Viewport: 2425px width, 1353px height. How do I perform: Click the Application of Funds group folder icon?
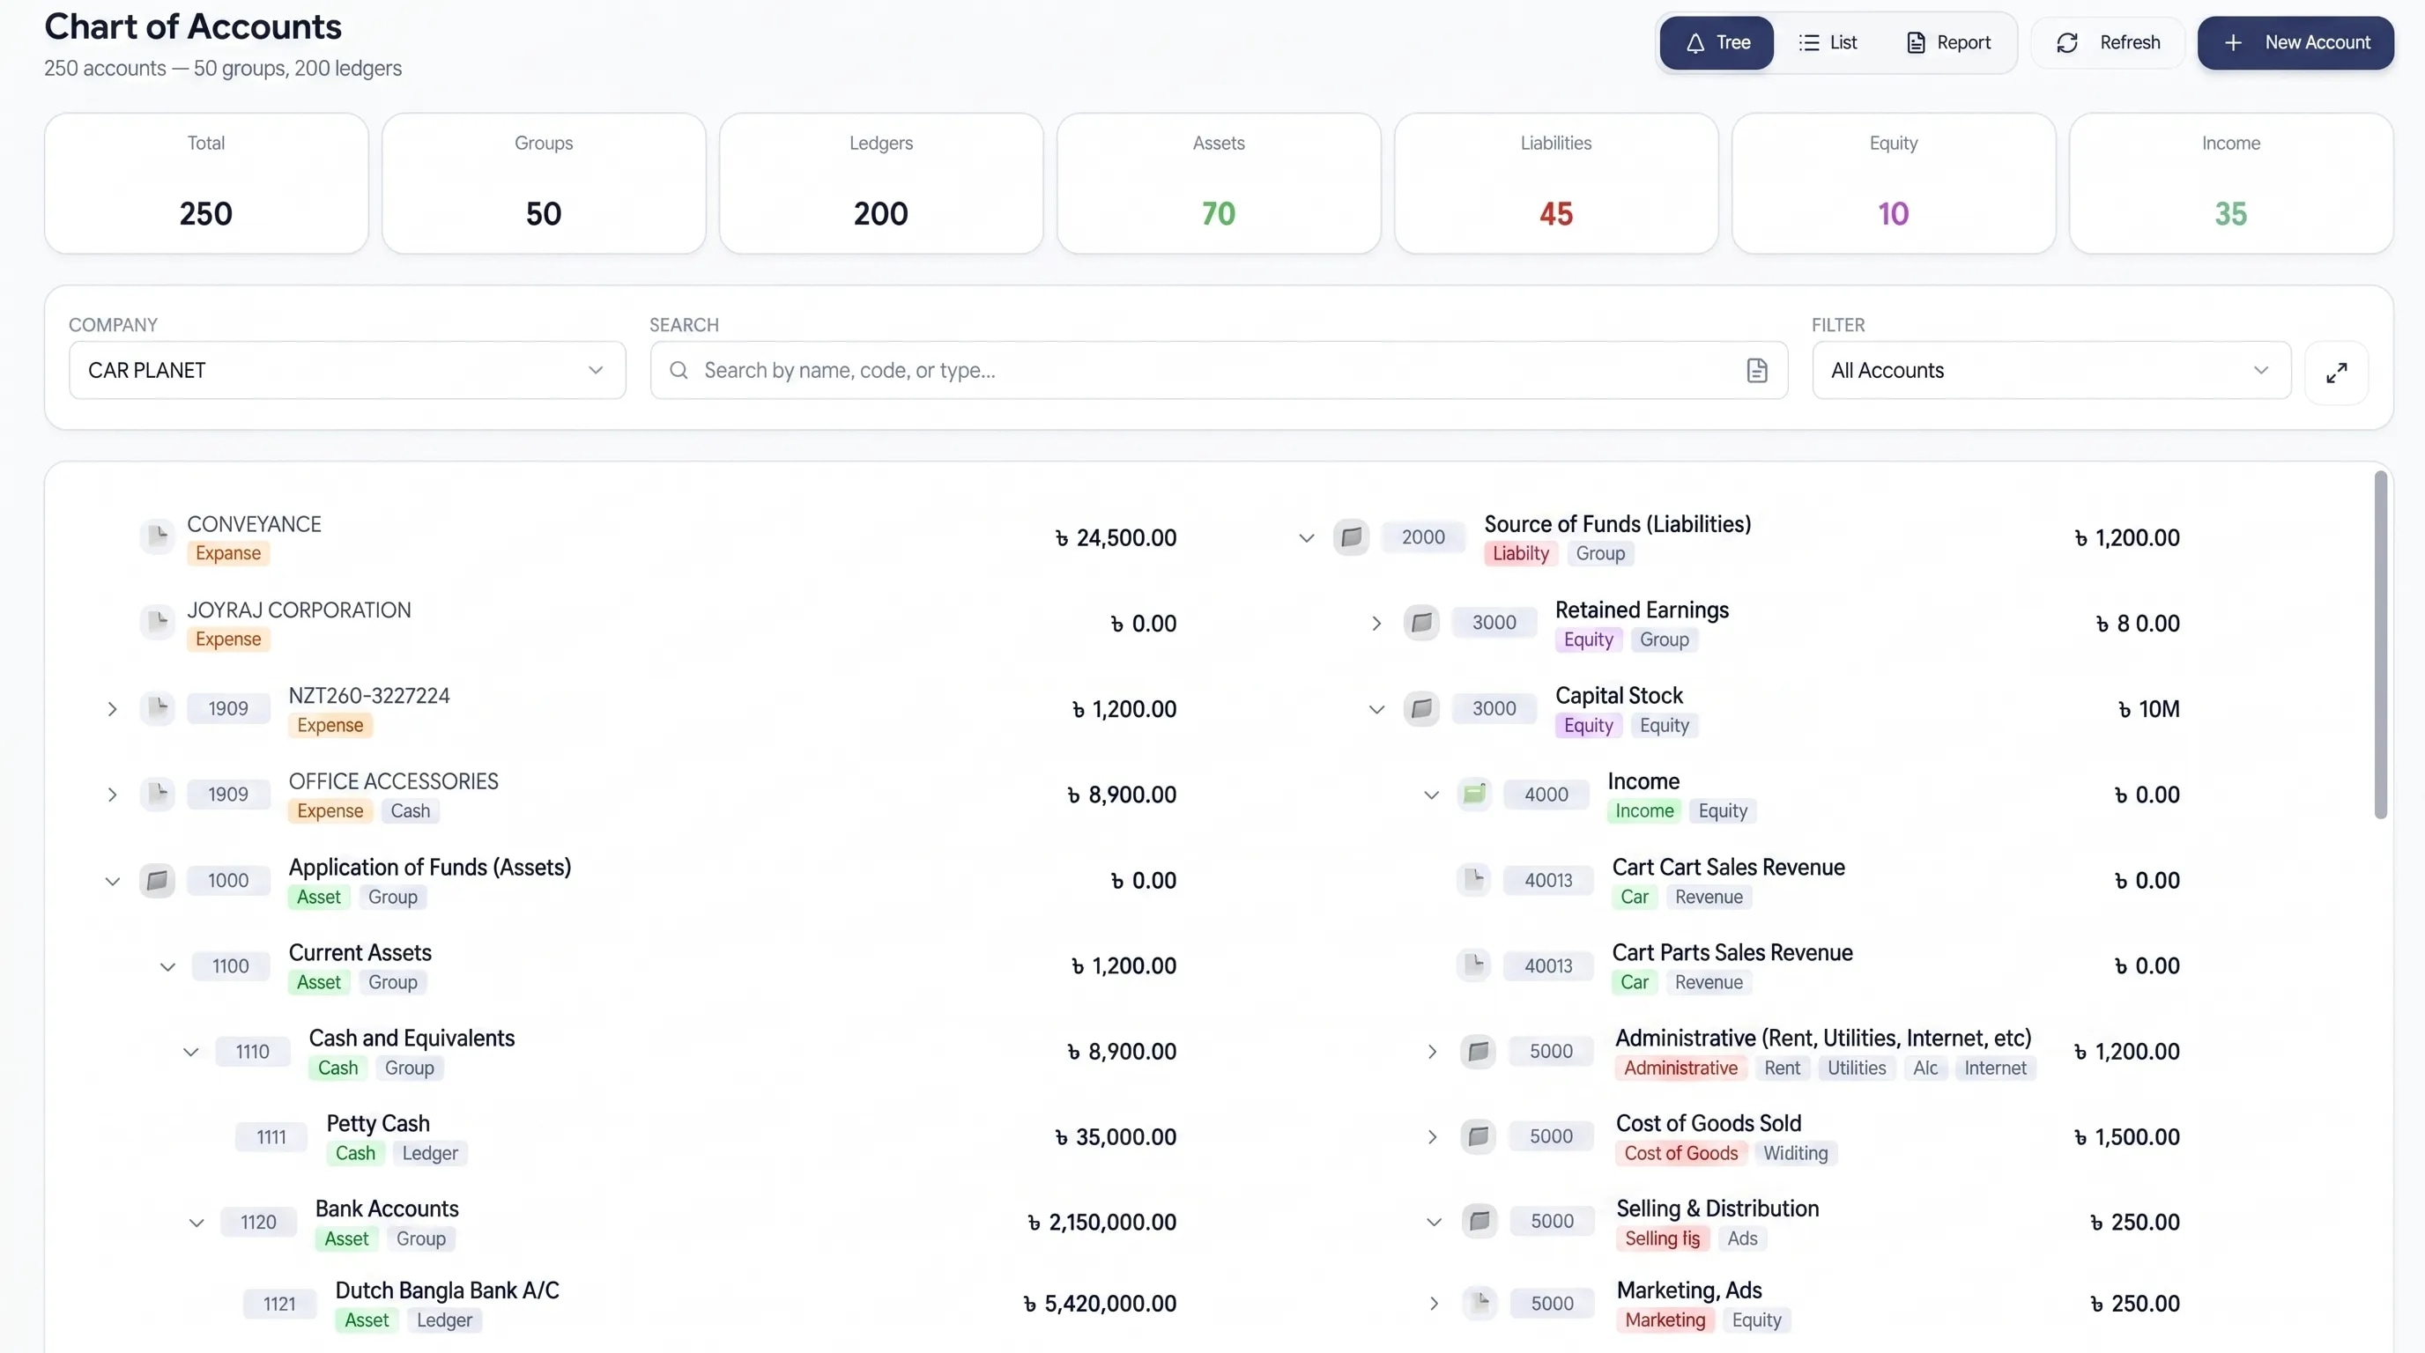157,881
